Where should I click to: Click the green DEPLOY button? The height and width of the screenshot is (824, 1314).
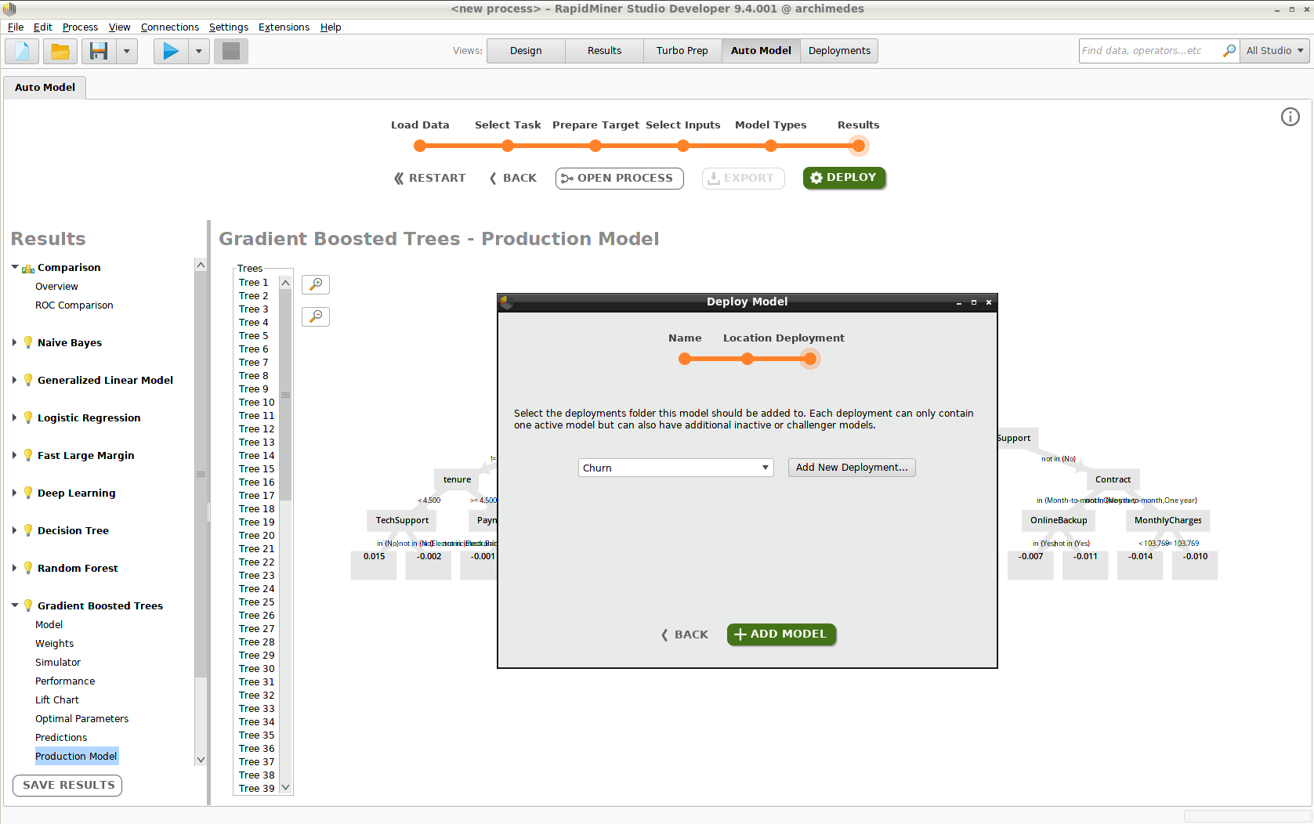844,178
